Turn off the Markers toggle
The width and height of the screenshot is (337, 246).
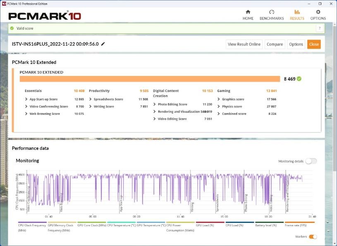(313, 237)
